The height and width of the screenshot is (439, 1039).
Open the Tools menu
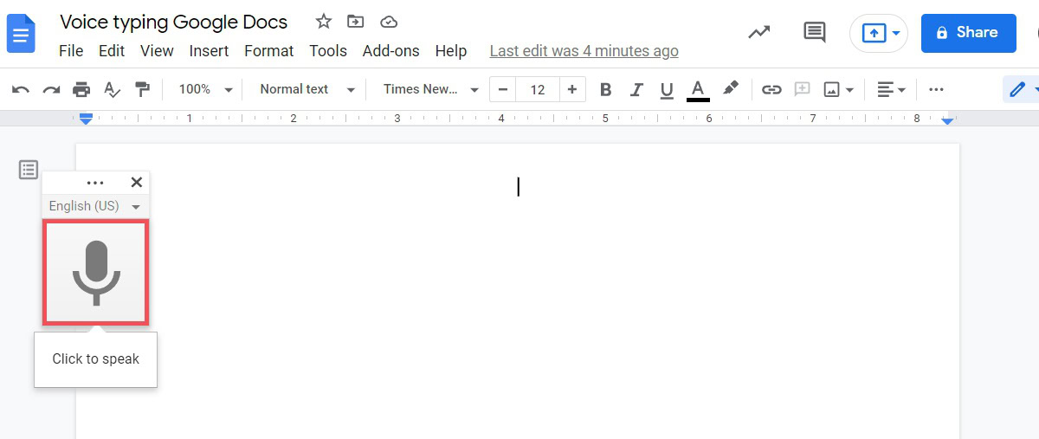328,51
